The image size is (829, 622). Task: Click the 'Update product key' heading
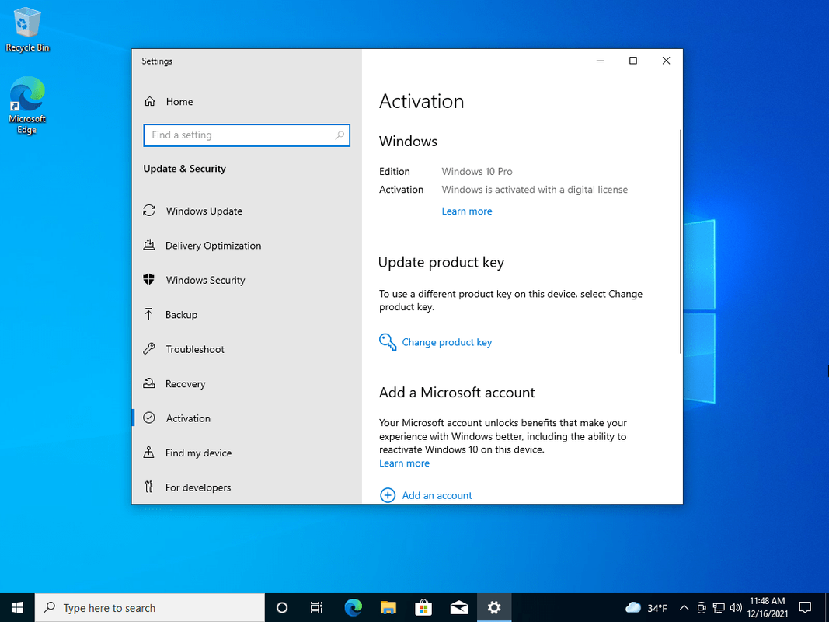tap(441, 262)
